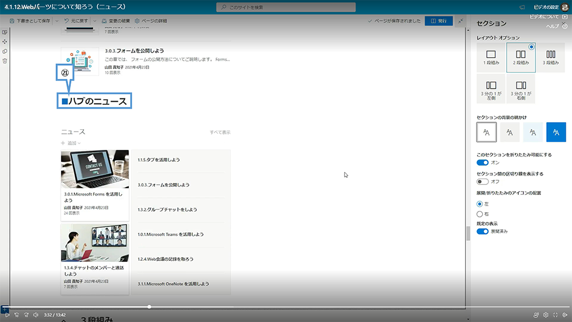Click the 3:32 / 13:42 time display

55,315
